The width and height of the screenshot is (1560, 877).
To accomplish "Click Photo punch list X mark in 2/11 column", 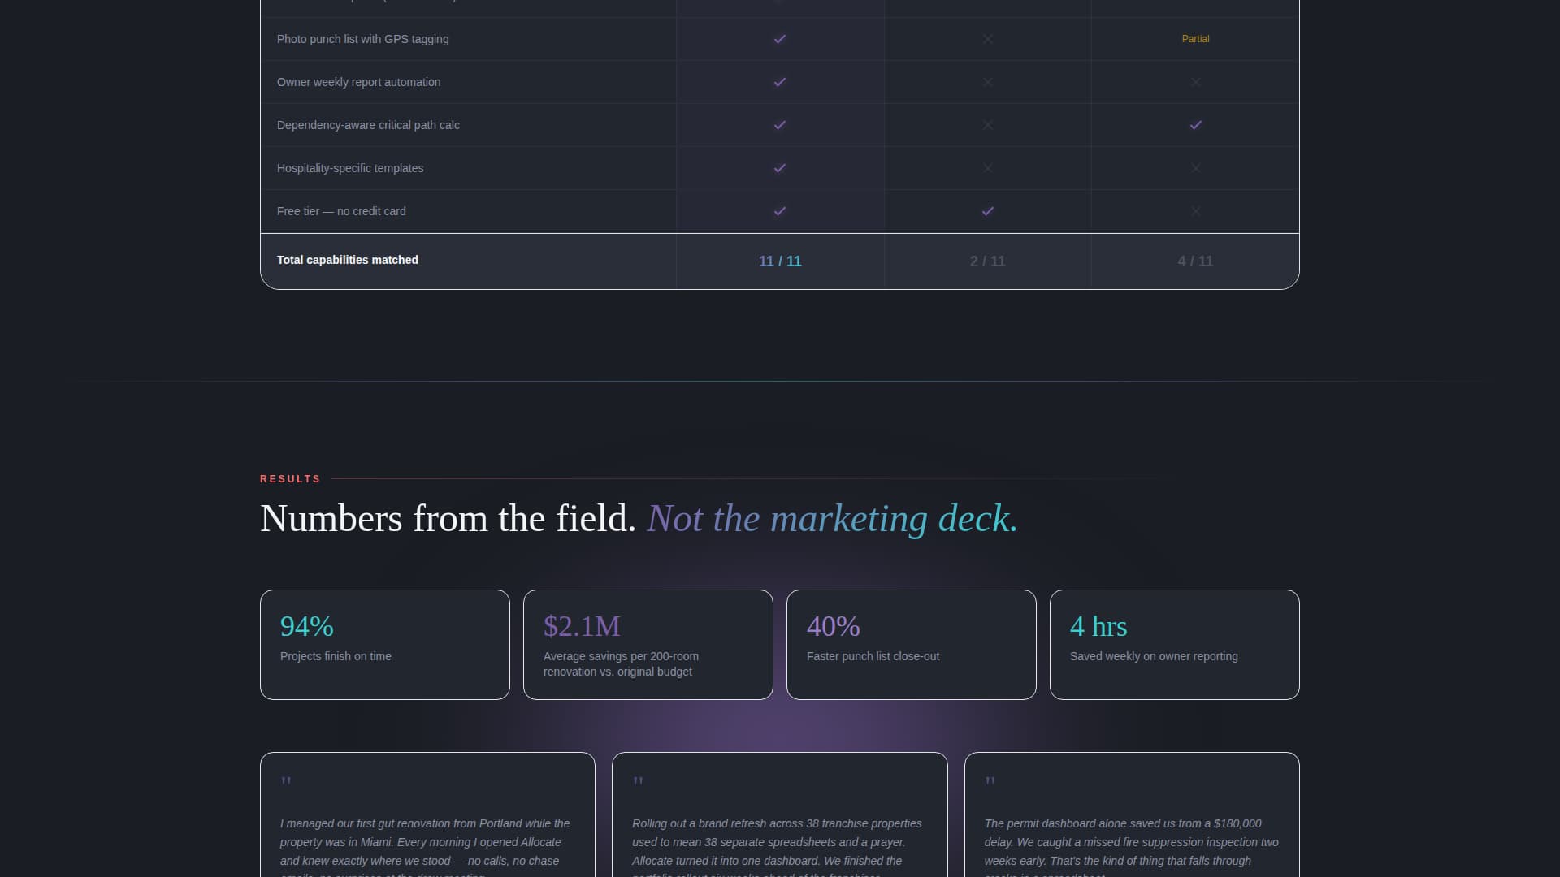I will [x=988, y=39].
